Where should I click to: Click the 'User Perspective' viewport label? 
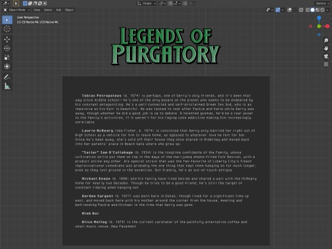(x=28, y=17)
